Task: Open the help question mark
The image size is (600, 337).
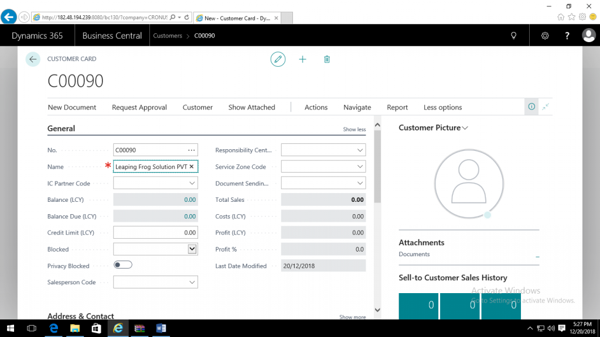Action: point(567,36)
